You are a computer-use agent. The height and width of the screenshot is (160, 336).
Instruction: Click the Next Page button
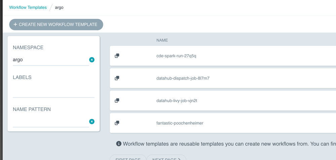click(166, 158)
